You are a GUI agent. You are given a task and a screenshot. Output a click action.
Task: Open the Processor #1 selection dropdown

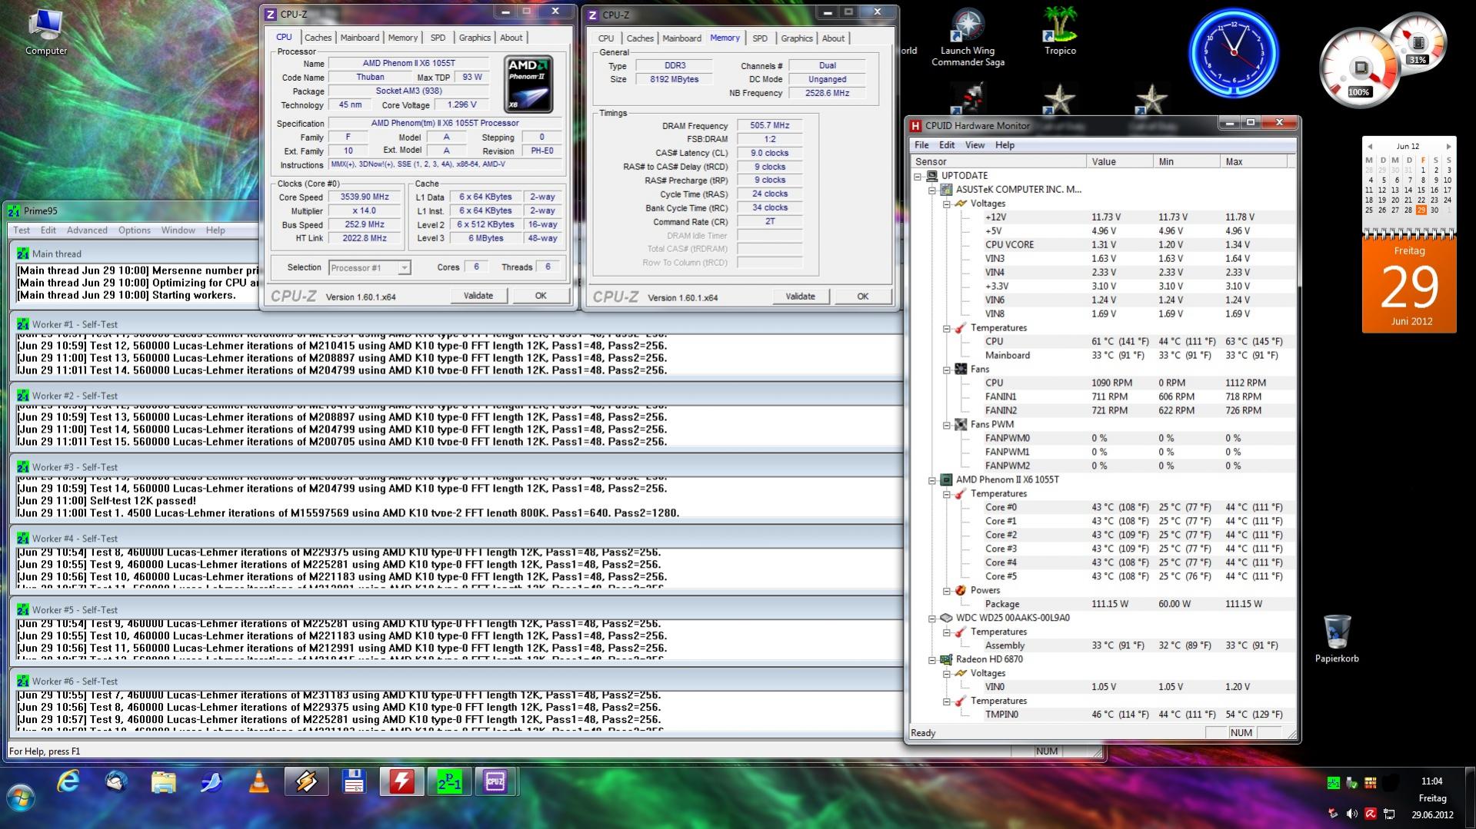tap(404, 267)
